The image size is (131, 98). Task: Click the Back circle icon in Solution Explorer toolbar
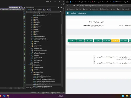click(29, 10)
